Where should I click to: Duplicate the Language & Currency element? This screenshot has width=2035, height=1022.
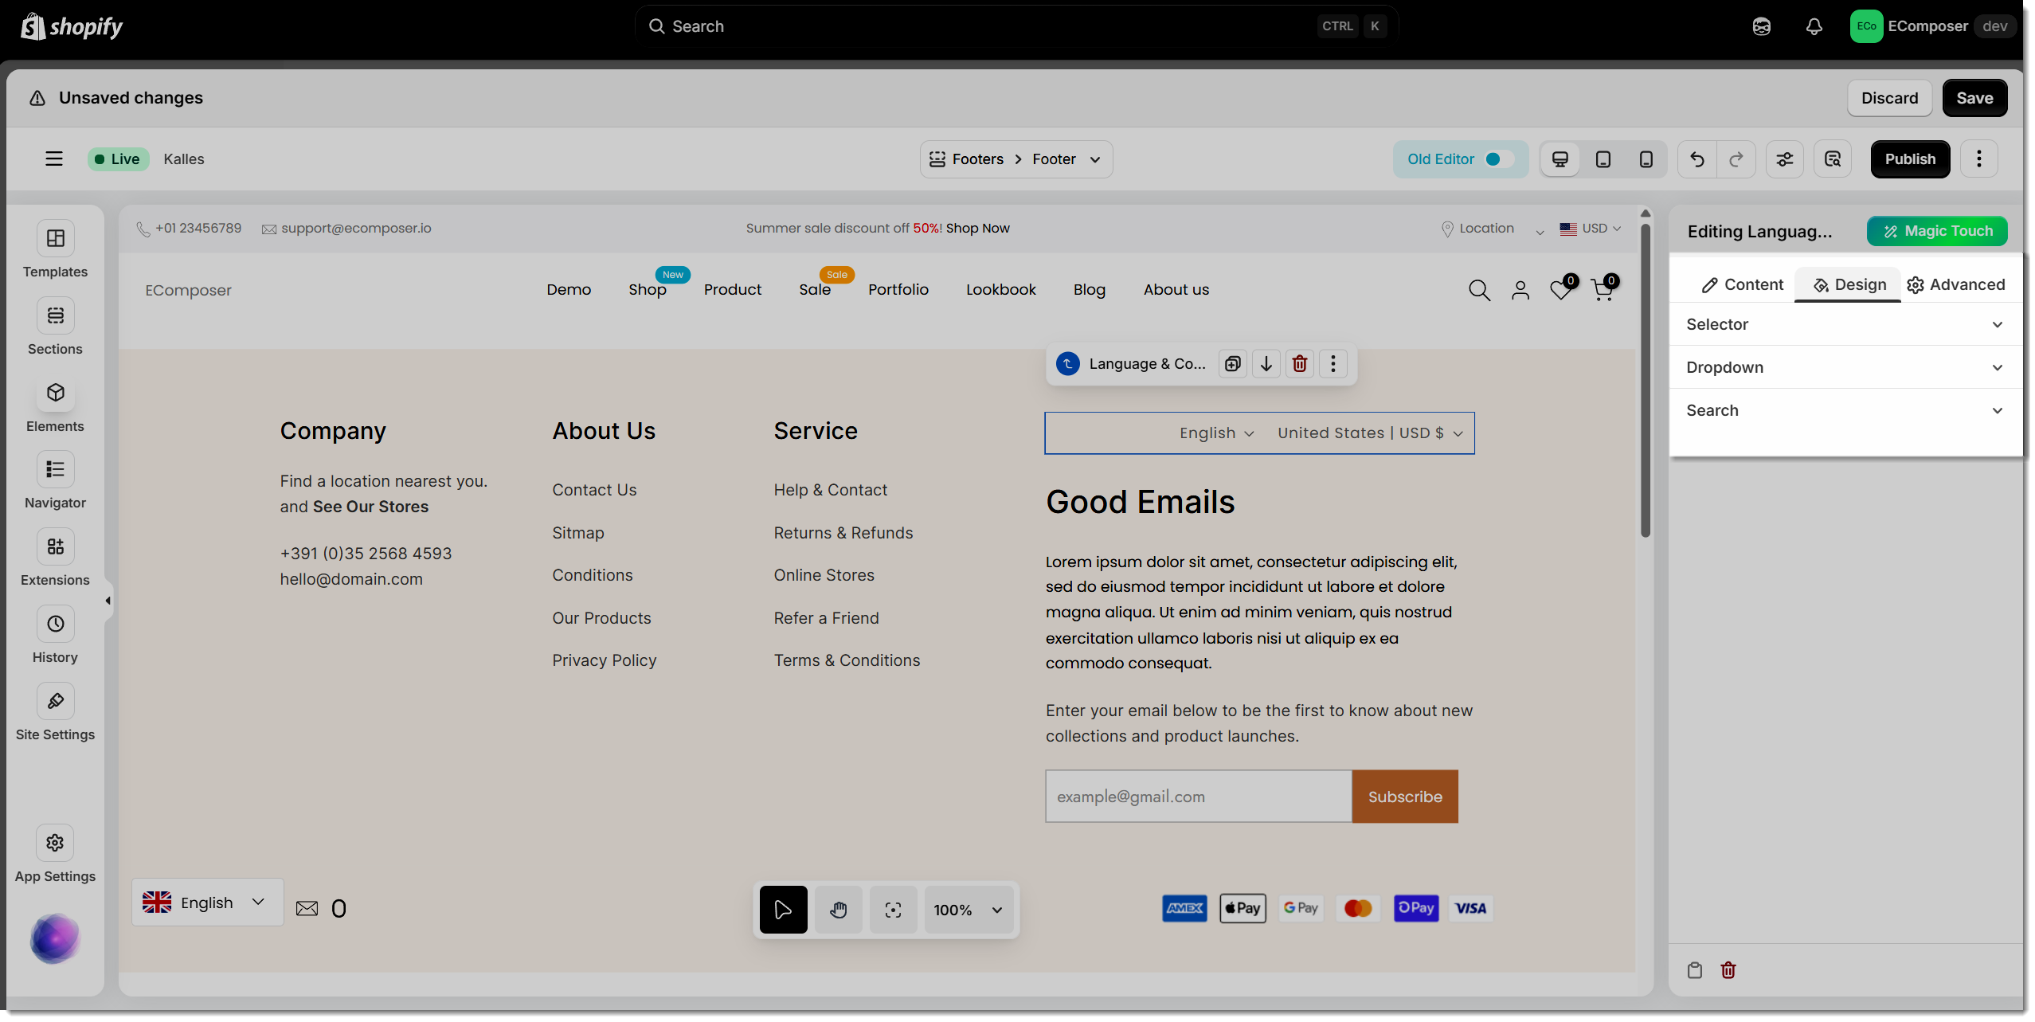(x=1233, y=364)
